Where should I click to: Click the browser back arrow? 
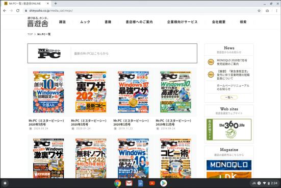pos(5,11)
